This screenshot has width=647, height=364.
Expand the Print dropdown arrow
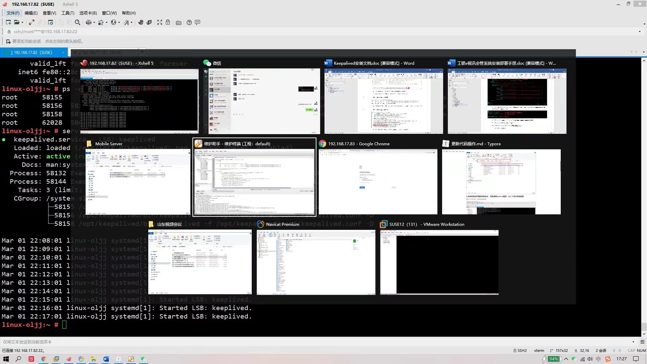[94, 23]
